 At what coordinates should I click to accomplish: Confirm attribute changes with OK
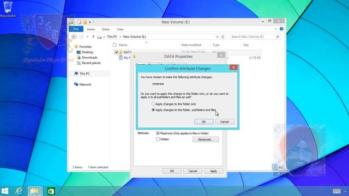[203, 122]
